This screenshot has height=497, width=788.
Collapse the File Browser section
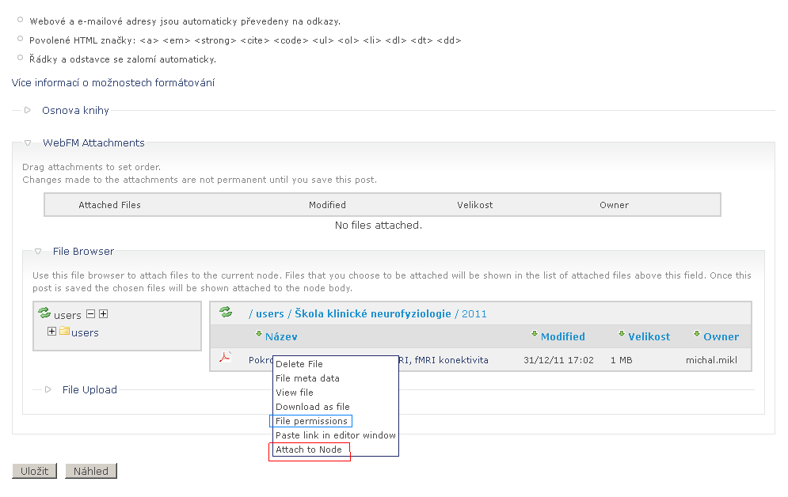click(83, 252)
